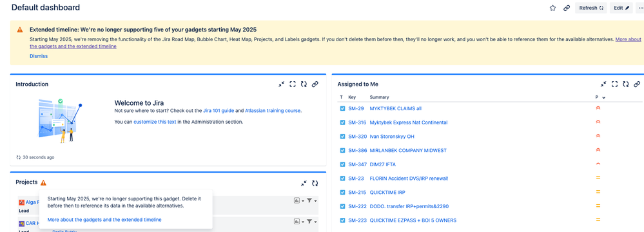Maximize the Introduction gadget

293,84
